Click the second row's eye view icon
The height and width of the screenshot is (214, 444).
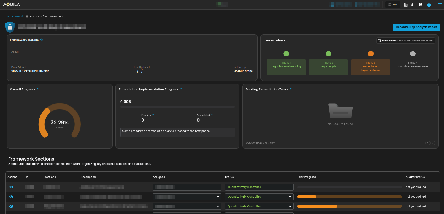tap(11, 197)
